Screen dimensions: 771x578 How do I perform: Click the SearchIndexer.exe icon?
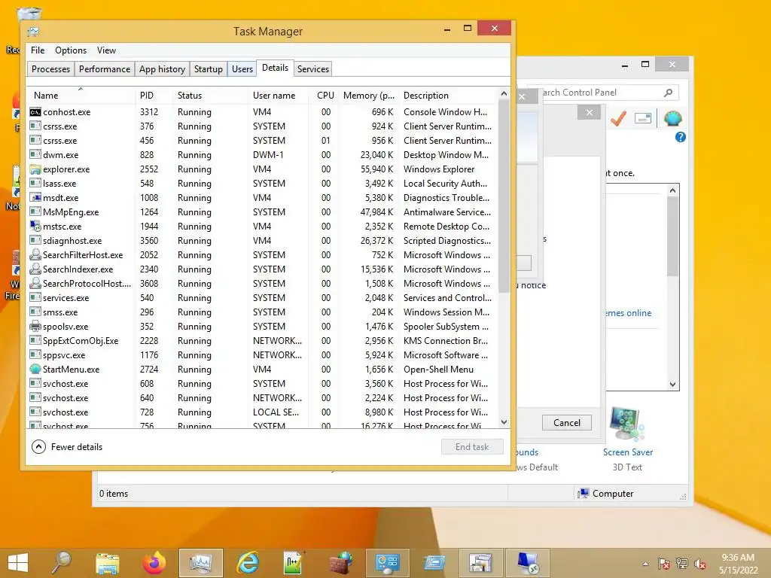pyautogui.click(x=35, y=269)
